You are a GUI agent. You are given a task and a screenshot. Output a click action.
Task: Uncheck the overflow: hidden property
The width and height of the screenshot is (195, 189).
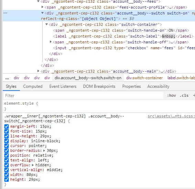point(7,165)
